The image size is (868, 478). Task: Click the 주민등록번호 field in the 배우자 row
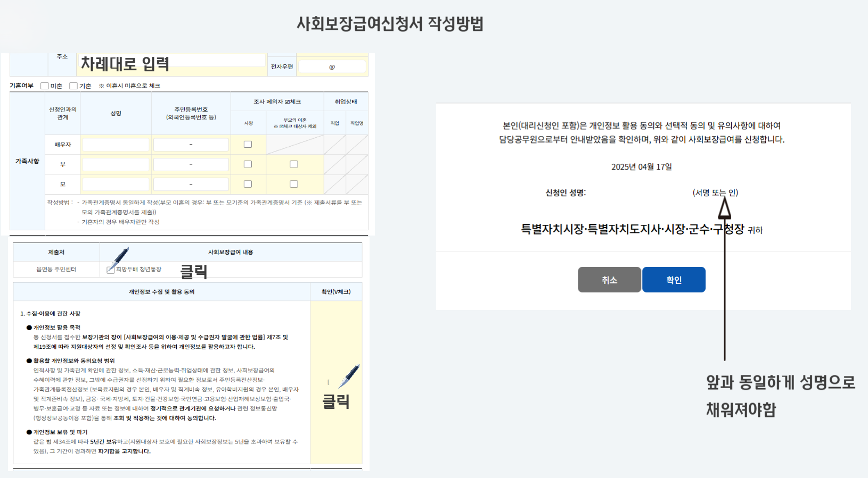tap(191, 145)
